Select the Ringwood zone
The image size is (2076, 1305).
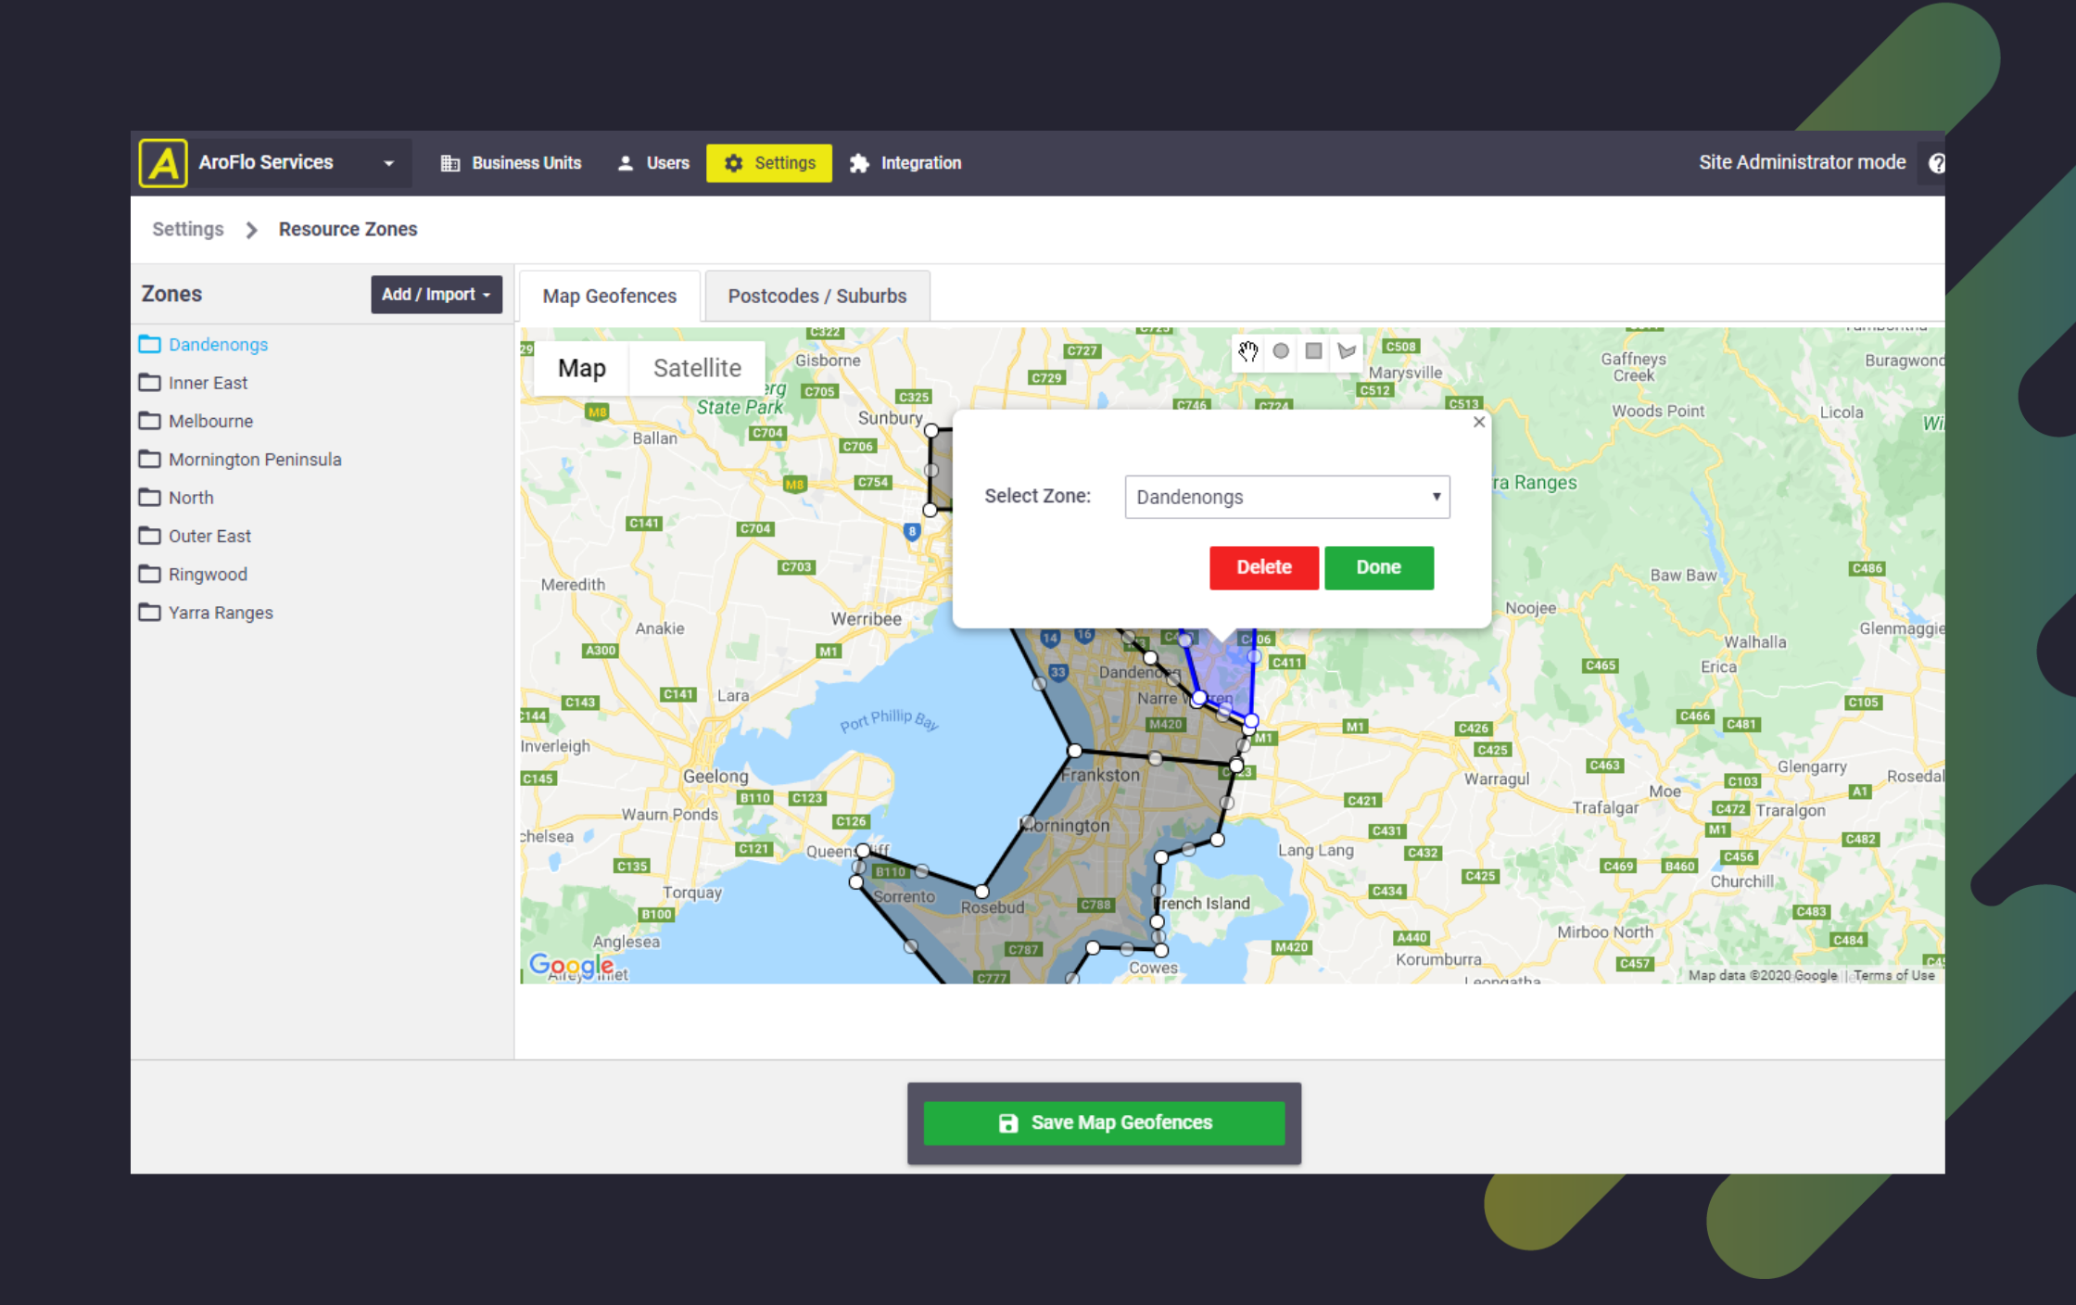click(208, 575)
